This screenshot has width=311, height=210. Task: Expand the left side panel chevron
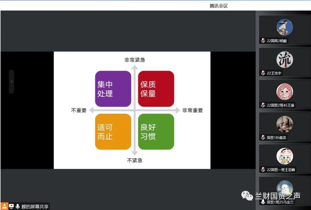(x=11, y=81)
